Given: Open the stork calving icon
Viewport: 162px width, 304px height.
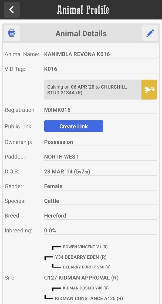Looking at the screenshot, I should click(x=149, y=90).
